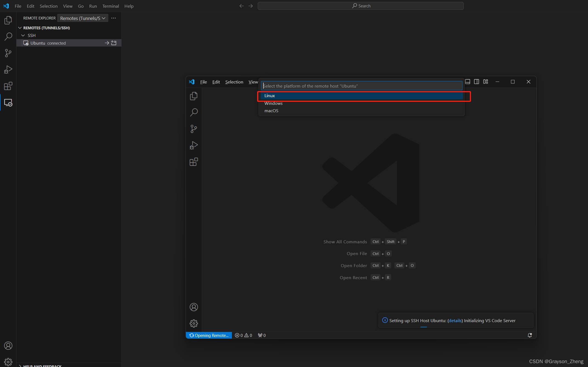Click the details link in notification
588x367 pixels.
(455, 320)
